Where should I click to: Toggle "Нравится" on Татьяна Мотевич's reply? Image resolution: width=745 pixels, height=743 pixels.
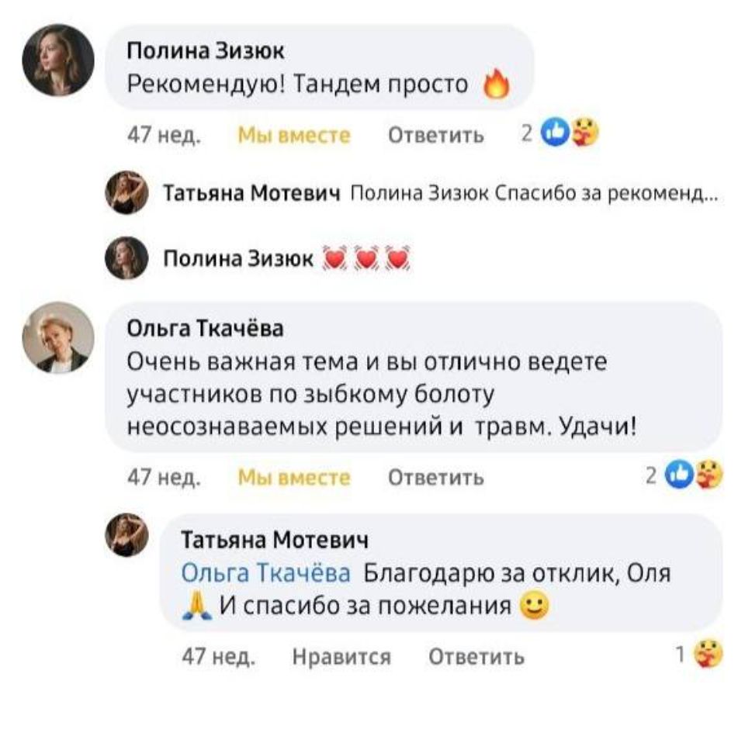(x=341, y=658)
